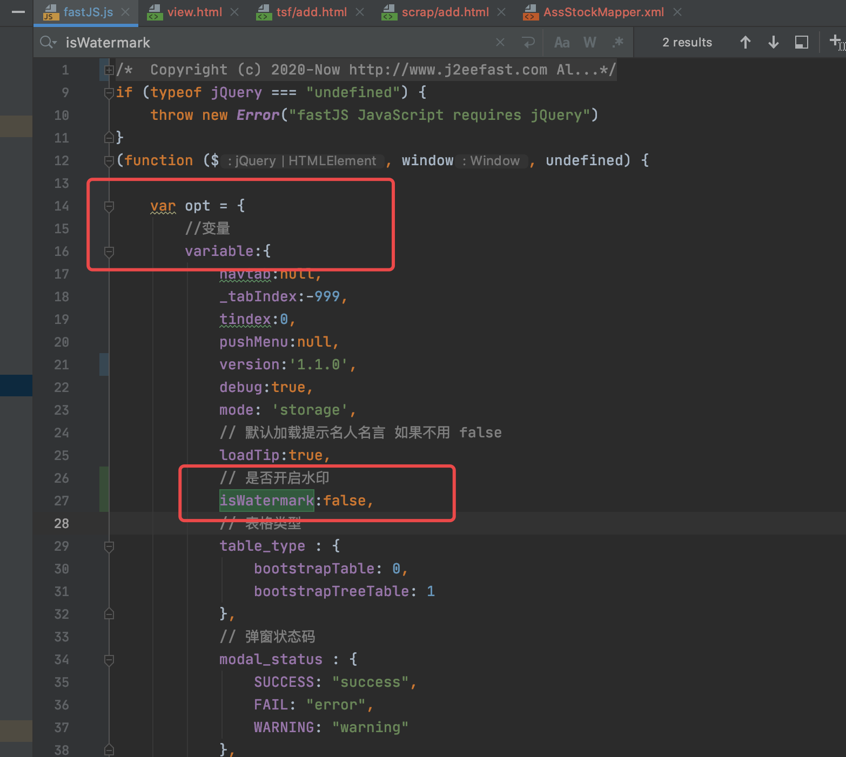This screenshot has width=846, height=757.
Task: Go to previous search occurrence
Action: [x=746, y=42]
